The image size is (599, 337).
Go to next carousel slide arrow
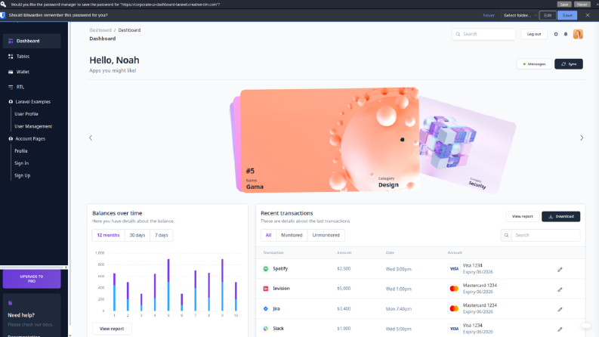pos(582,138)
